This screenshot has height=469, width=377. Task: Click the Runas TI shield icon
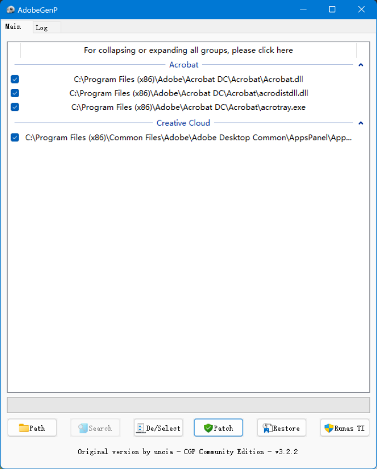pyautogui.click(x=329, y=428)
